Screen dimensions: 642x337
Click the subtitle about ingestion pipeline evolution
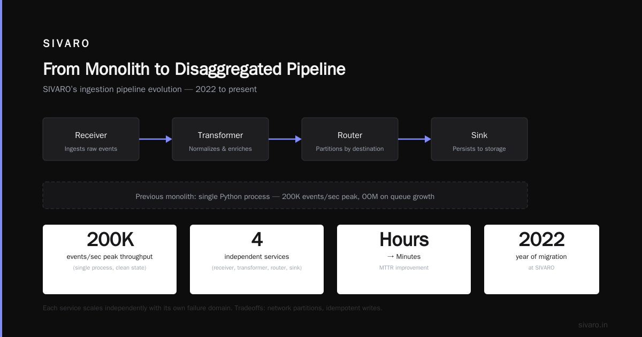tap(150, 89)
